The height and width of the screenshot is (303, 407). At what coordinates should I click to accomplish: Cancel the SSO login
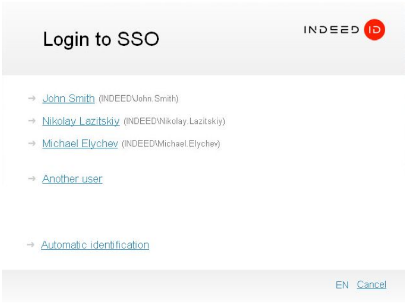(371, 285)
